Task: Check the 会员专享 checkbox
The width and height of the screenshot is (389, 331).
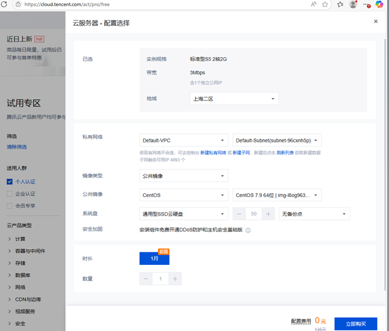Action: pyautogui.click(x=10, y=206)
